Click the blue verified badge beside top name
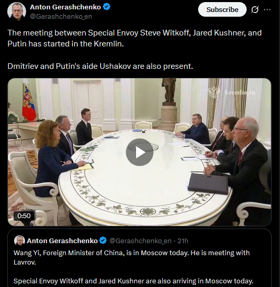Image resolution: width=280 pixels, height=287 pixels. [x=106, y=7]
